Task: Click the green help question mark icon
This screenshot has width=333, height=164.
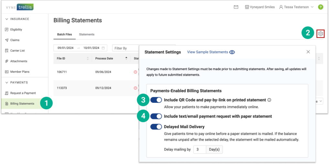Action: click(x=320, y=7)
